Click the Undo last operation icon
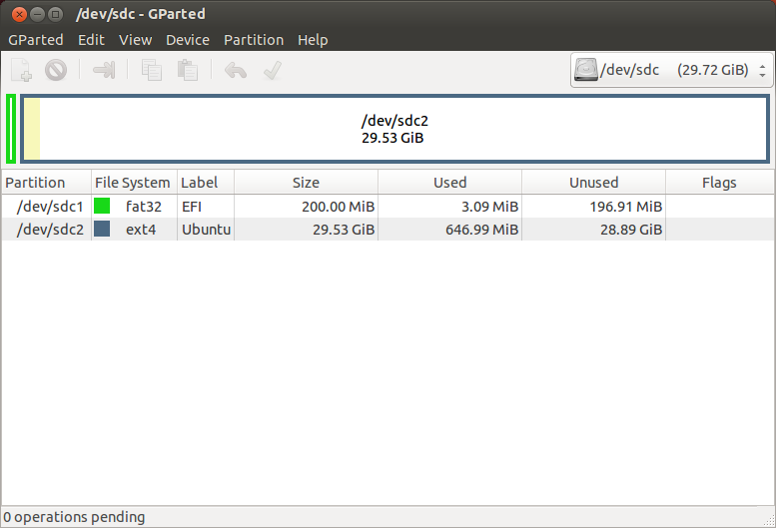The height and width of the screenshot is (528, 776). [x=236, y=70]
